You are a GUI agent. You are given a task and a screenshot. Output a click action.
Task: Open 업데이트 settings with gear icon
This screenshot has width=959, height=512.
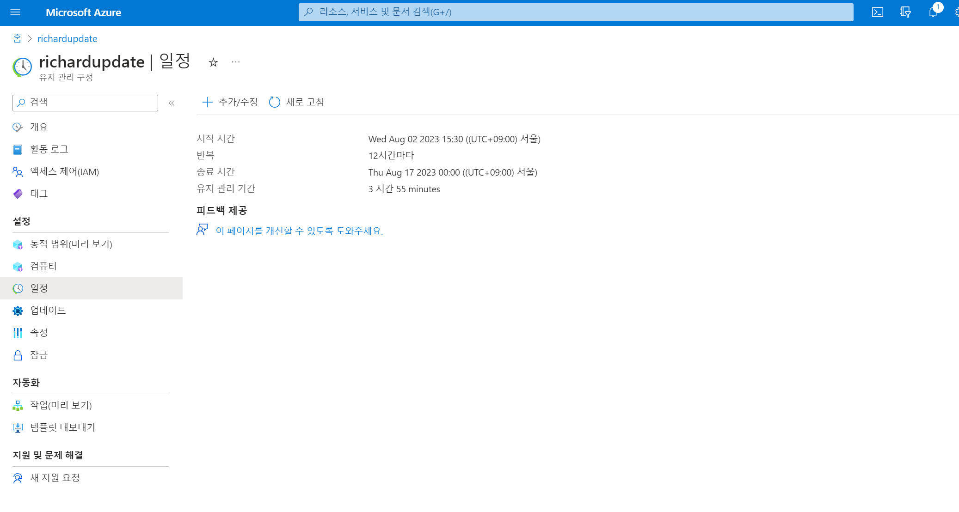[x=48, y=311]
